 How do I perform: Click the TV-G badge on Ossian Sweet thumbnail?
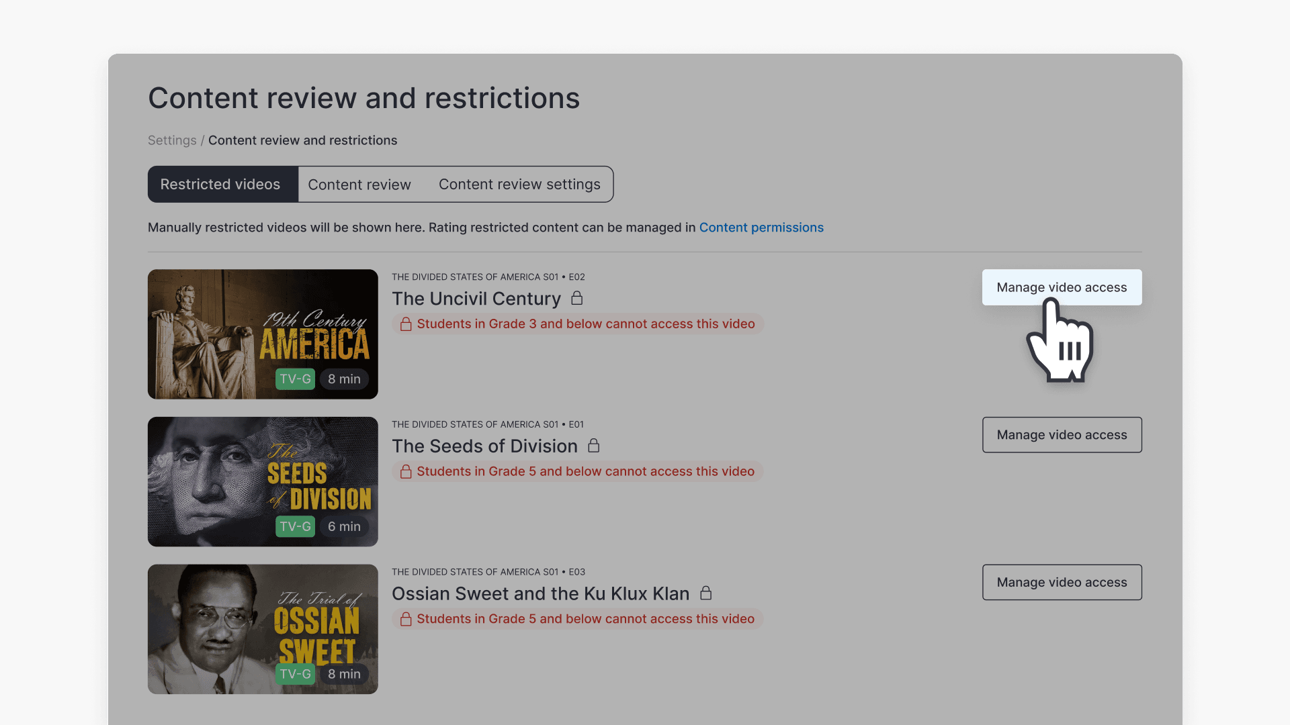295,674
